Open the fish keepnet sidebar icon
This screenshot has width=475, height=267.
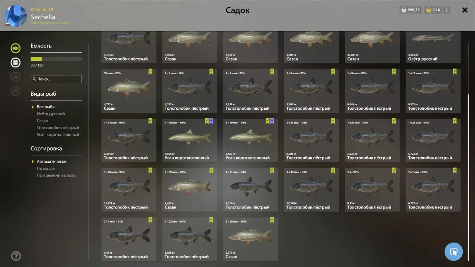tap(16, 48)
